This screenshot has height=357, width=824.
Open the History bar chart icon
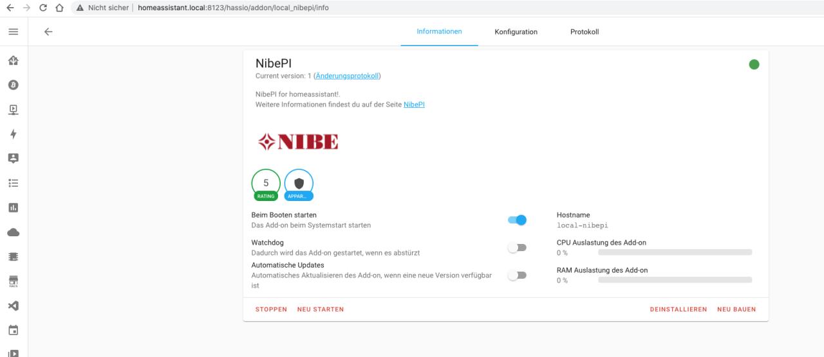pyautogui.click(x=13, y=207)
